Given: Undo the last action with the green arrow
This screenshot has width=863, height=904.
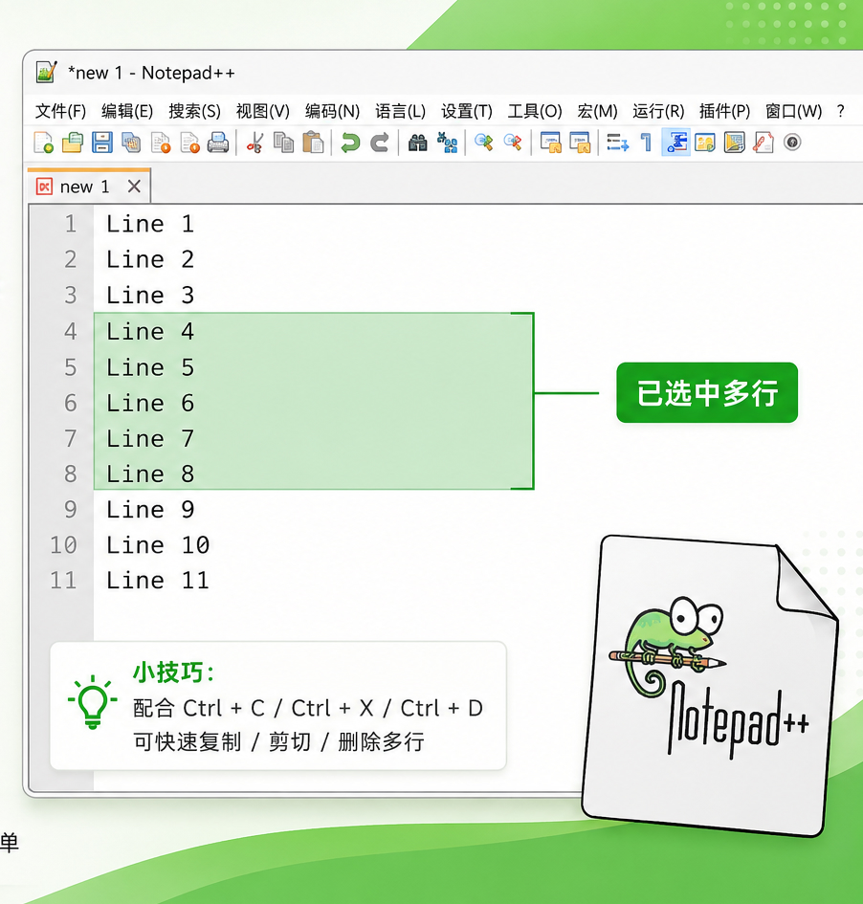Looking at the screenshot, I should [350, 143].
